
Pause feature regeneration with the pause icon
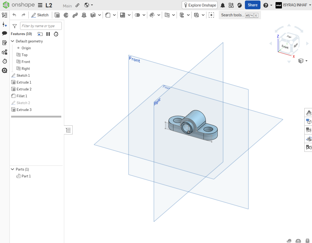[48, 34]
